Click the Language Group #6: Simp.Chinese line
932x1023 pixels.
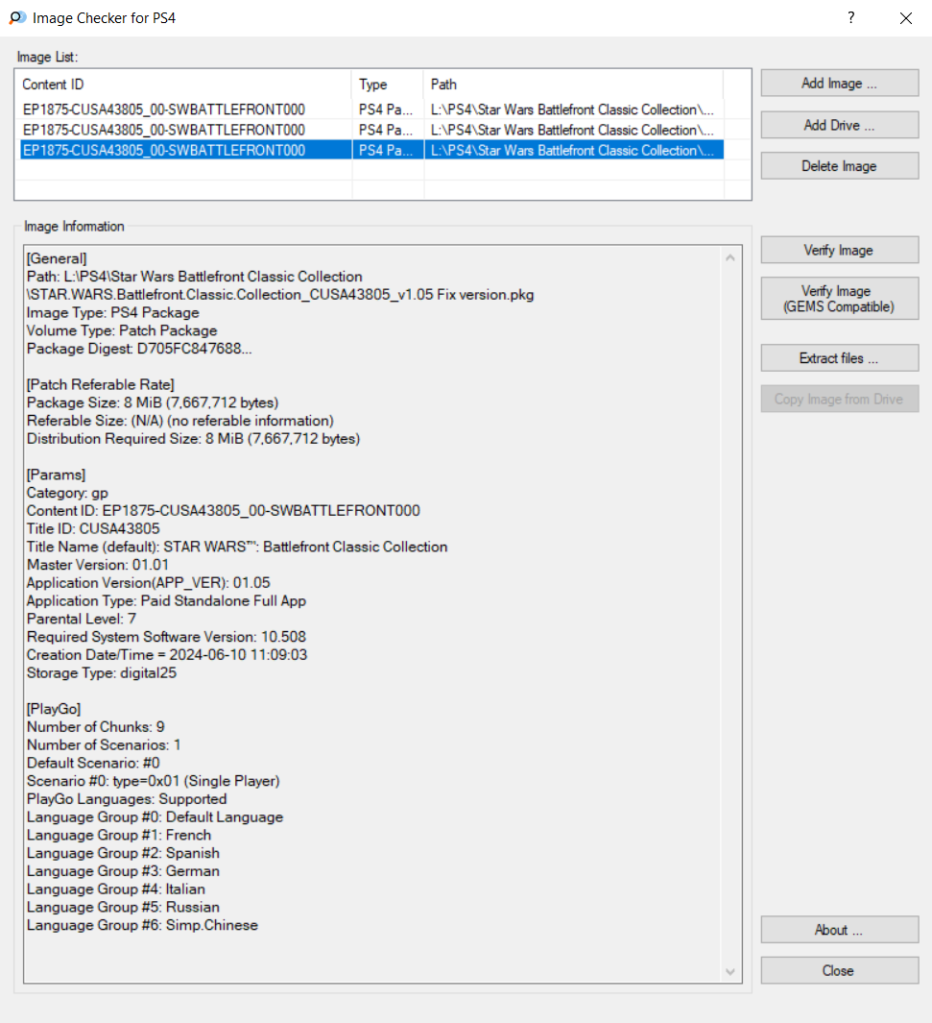coord(142,925)
